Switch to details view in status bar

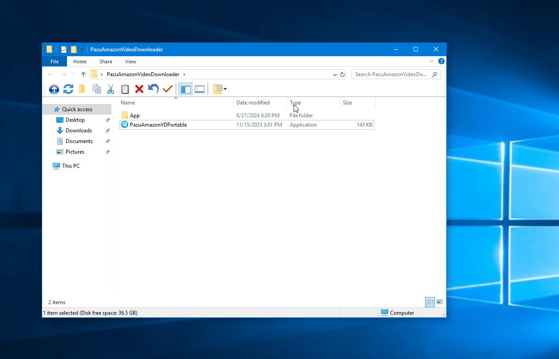point(430,302)
